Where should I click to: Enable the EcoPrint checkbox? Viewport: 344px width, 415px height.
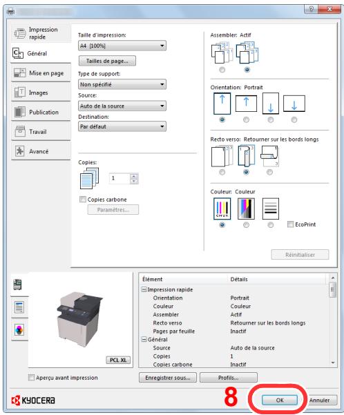point(291,224)
